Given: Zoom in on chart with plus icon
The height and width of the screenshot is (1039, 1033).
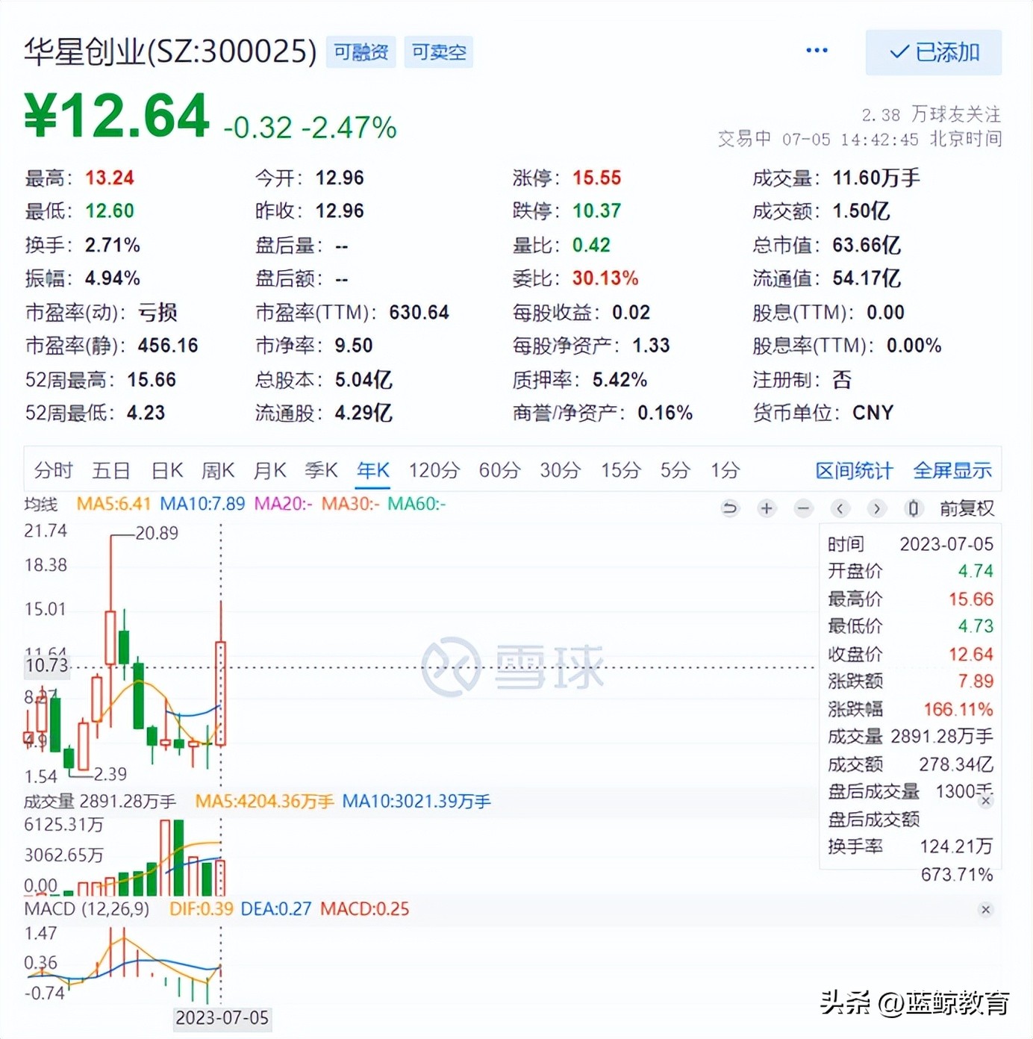Looking at the screenshot, I should coord(767,508).
